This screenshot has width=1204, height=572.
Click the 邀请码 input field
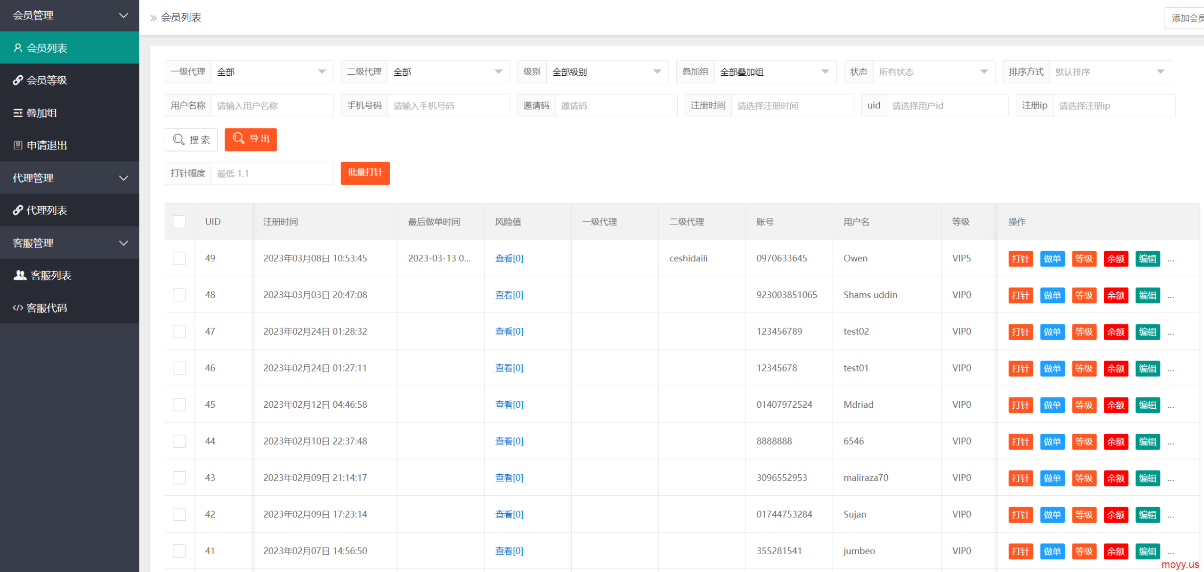tap(616, 105)
